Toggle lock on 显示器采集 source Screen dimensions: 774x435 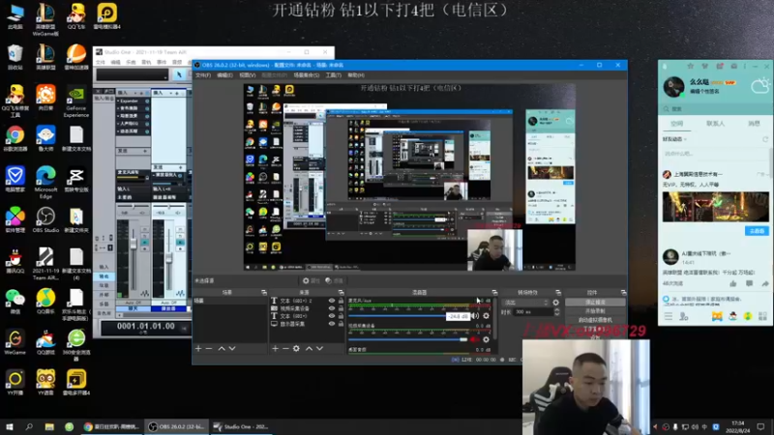pos(341,324)
